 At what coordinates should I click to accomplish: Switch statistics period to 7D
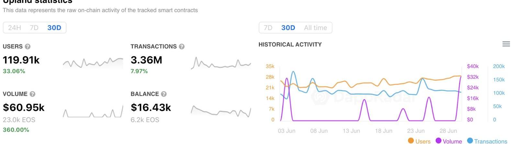34,28
